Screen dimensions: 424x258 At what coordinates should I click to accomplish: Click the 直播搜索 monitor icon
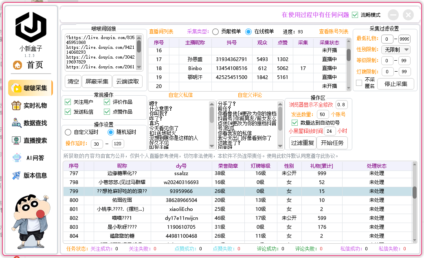pos(16,140)
